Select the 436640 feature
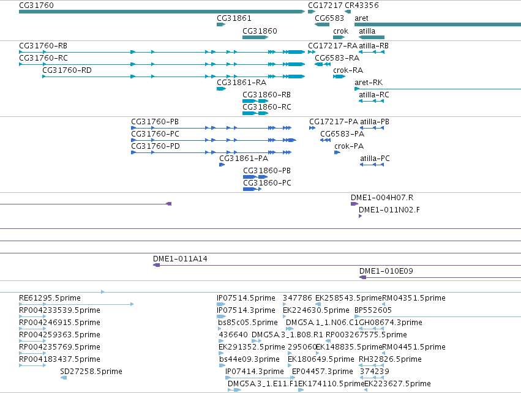This screenshot has width=521, height=393. [x=221, y=341]
